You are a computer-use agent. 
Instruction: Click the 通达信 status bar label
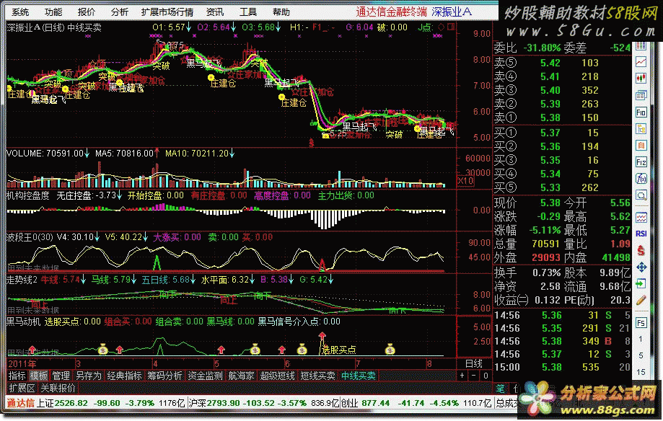click(x=20, y=403)
